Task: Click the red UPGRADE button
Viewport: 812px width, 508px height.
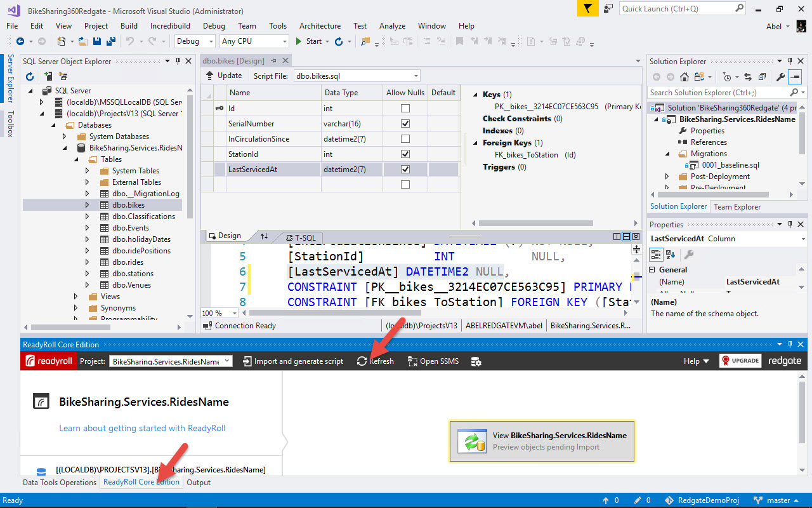Action: pyautogui.click(x=740, y=361)
